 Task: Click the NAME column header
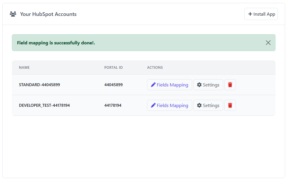pos(24,68)
